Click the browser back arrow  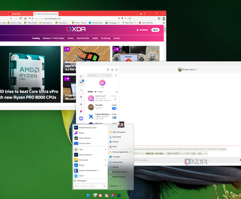(x=11, y=19)
